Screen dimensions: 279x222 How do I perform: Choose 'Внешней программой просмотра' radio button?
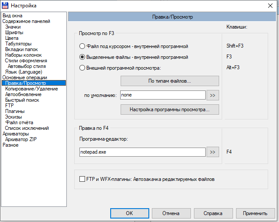(x=82, y=68)
